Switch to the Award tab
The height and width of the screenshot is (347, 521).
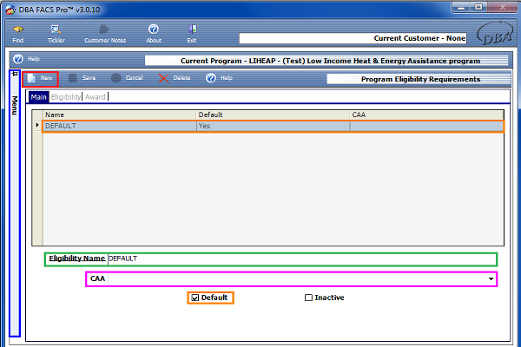pyautogui.click(x=96, y=97)
